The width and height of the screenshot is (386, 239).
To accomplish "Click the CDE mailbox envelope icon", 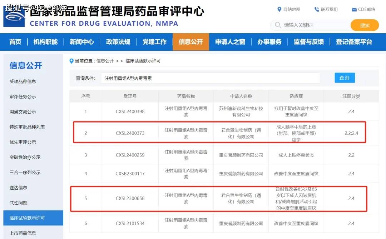I will pyautogui.click(x=354, y=10).
